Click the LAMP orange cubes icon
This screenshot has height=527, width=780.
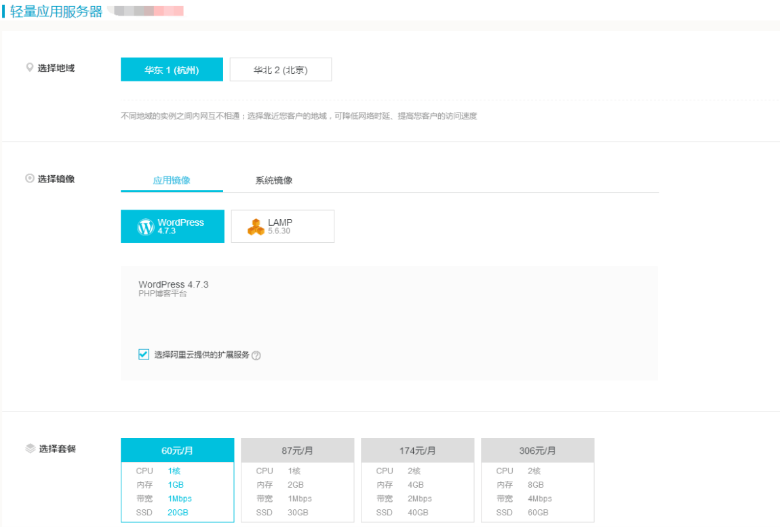[256, 227]
